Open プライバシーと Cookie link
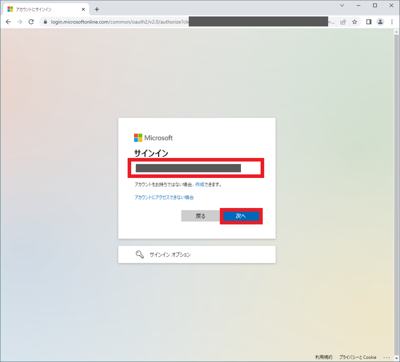 point(358,357)
